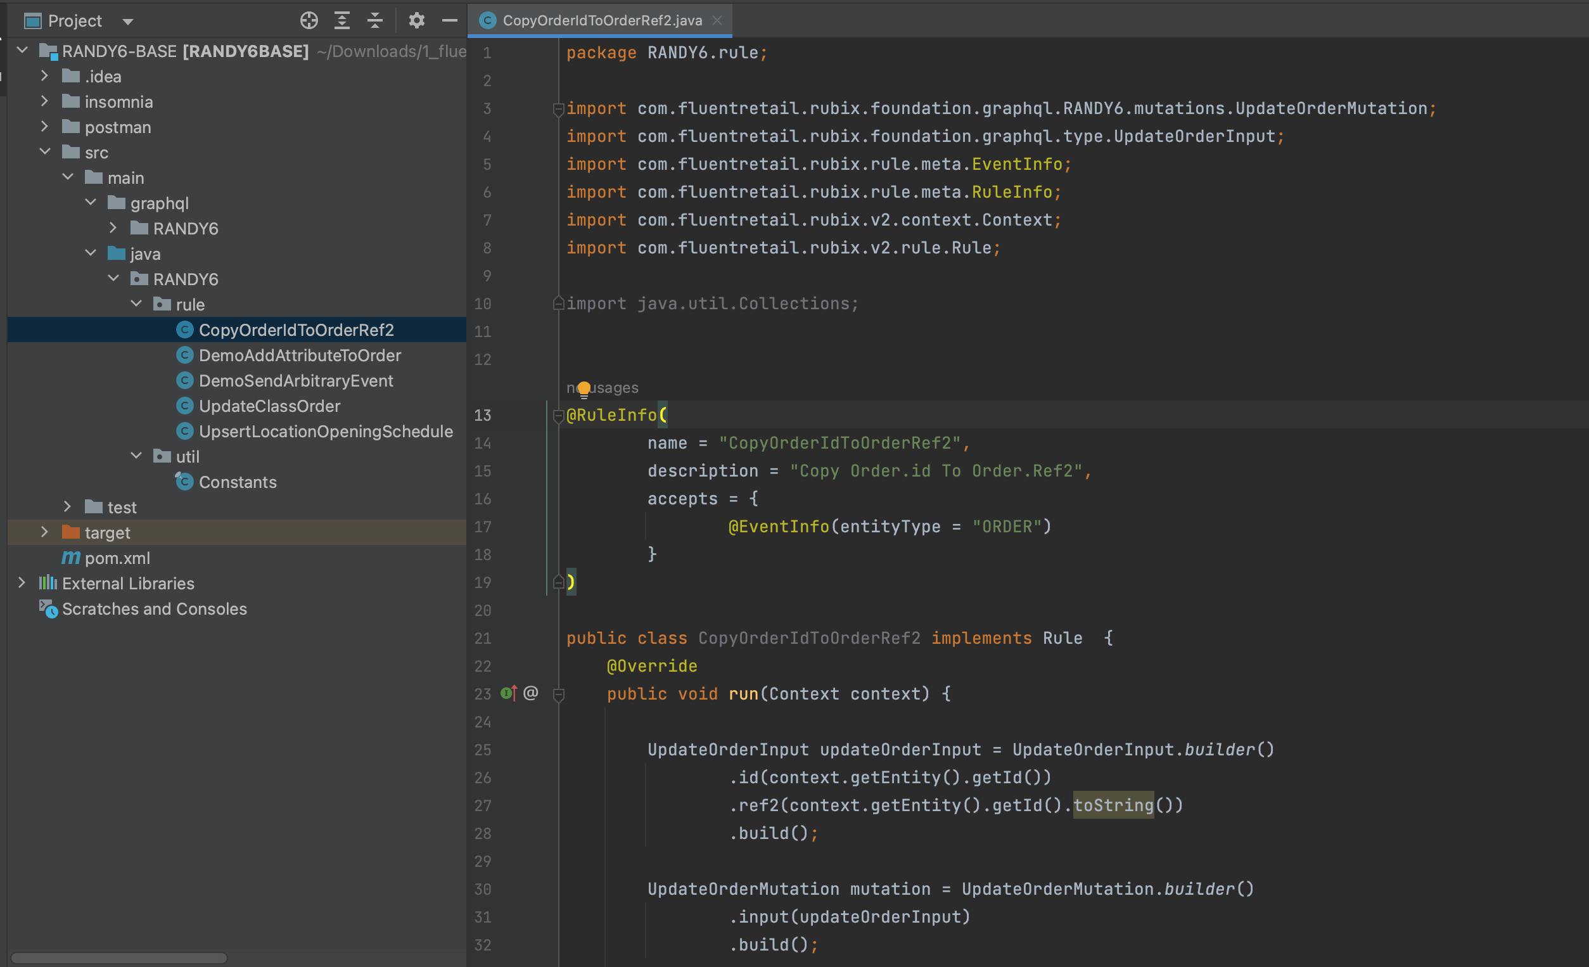Image resolution: width=1589 pixels, height=967 pixels.
Task: Toggle the imports fold marker on line 3
Action: pos(558,109)
